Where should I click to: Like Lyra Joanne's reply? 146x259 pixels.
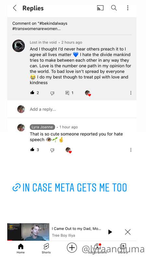[32, 150]
